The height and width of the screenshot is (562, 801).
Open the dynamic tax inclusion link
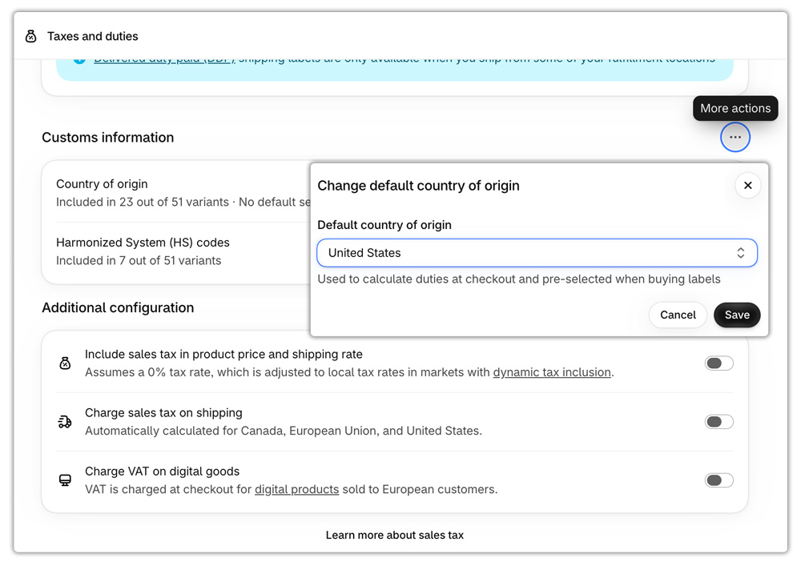pos(552,372)
